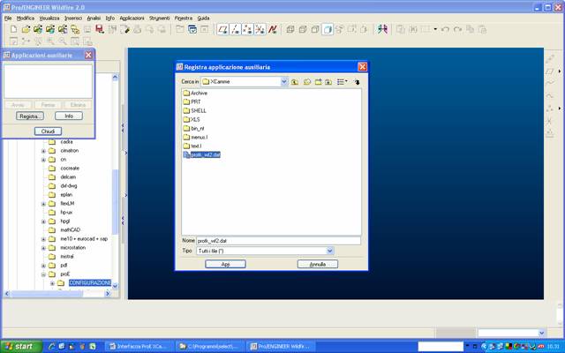Click the Registra button in Applicazioni ausiliarie
The height and width of the screenshot is (353, 565).
30,116
